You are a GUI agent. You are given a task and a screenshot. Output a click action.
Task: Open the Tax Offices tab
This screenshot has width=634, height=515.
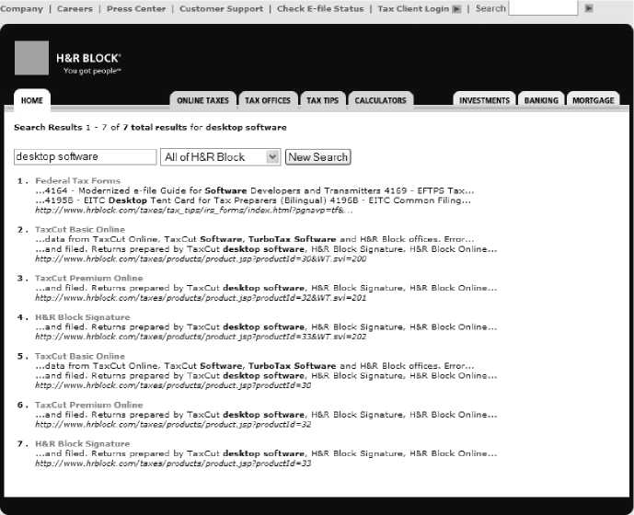point(268,100)
